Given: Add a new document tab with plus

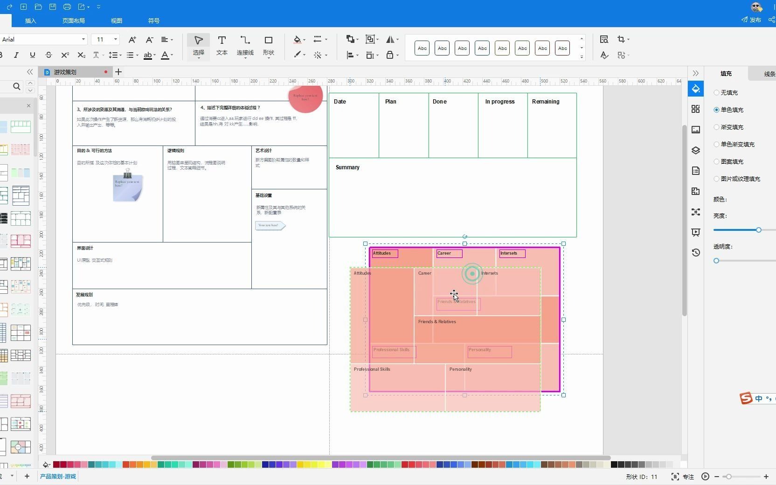Looking at the screenshot, I should coord(118,72).
